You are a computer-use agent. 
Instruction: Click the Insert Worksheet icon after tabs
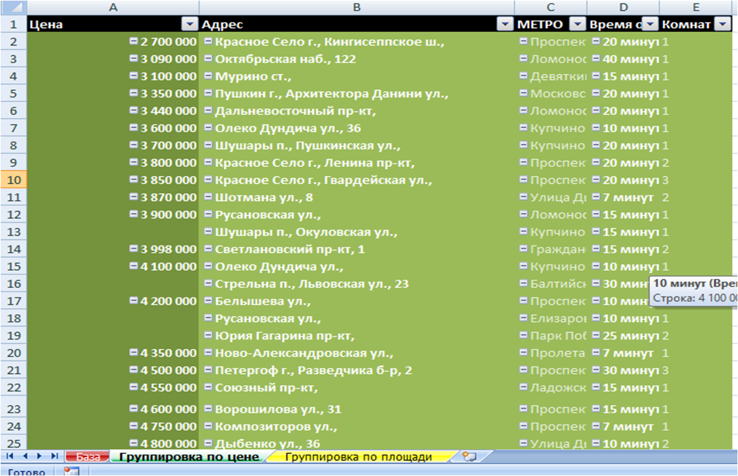click(468, 456)
